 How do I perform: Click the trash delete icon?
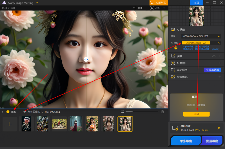162,112
